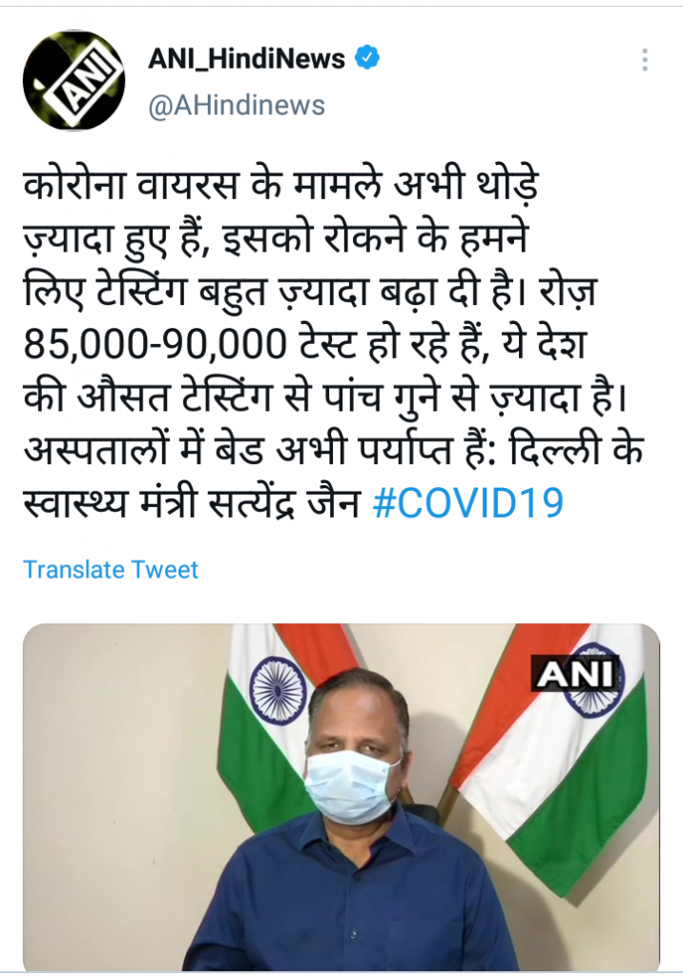Screen dimensions: 683x976
Task: Click the #COVID19 hashtag
Action: 467,502
